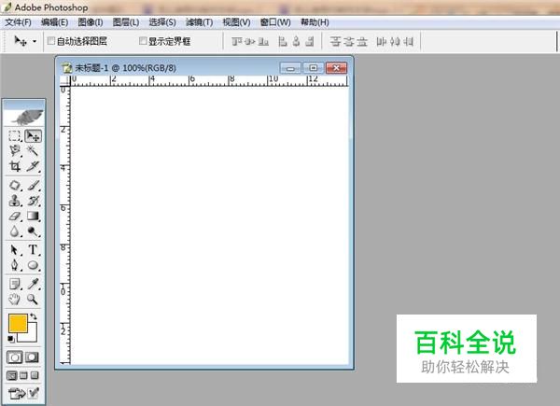Align bottom edges in options bar
This screenshot has height=406, width=560.
pyautogui.click(x=263, y=42)
